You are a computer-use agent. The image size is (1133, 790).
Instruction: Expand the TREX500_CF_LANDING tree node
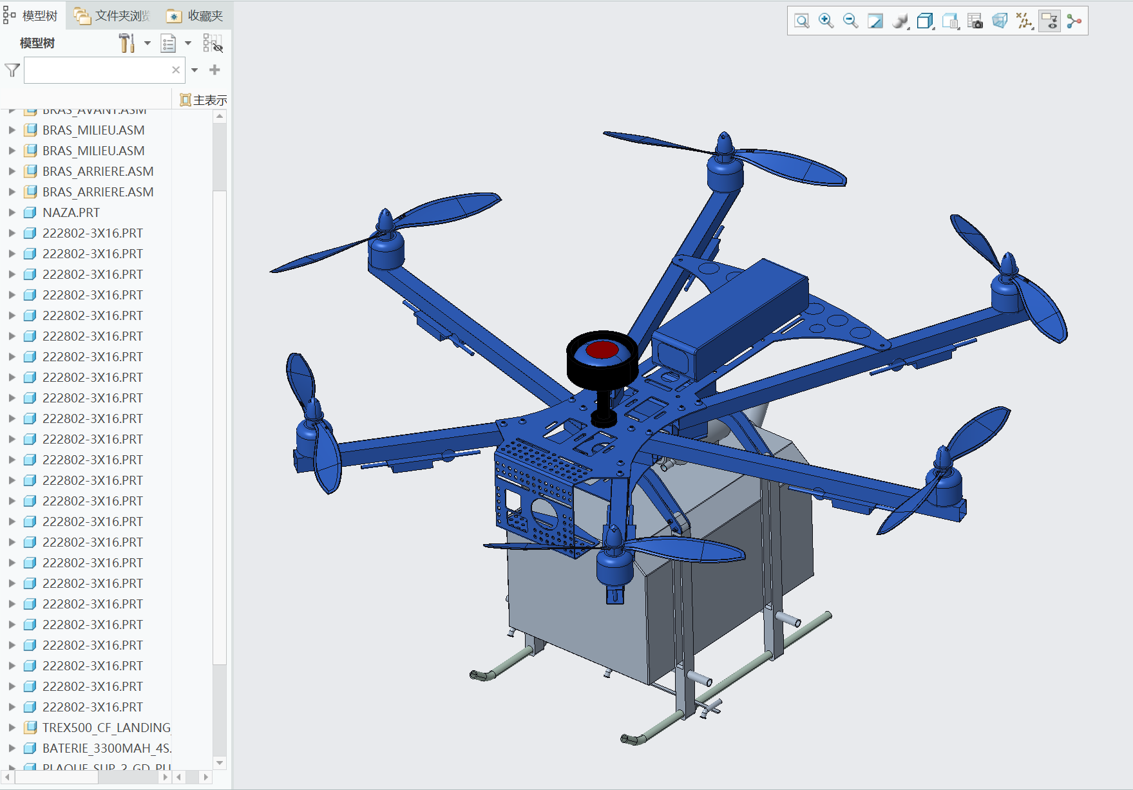point(12,728)
